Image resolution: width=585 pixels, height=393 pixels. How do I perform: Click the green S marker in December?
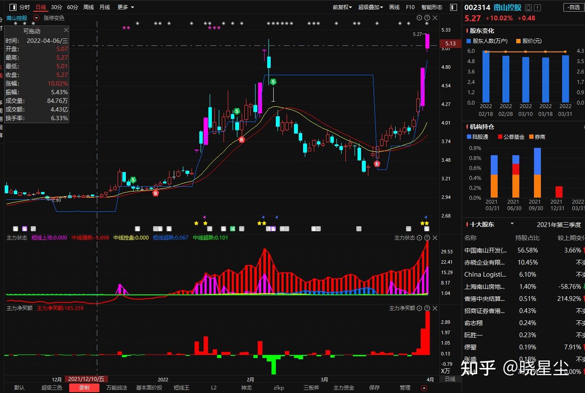click(133, 180)
